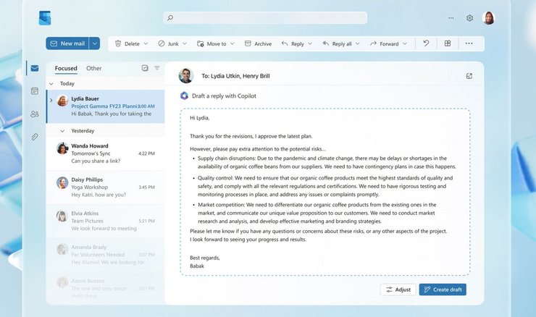Screen dimensions: 536x317
Task: Open Mail in the sidebar
Action: pos(35,68)
